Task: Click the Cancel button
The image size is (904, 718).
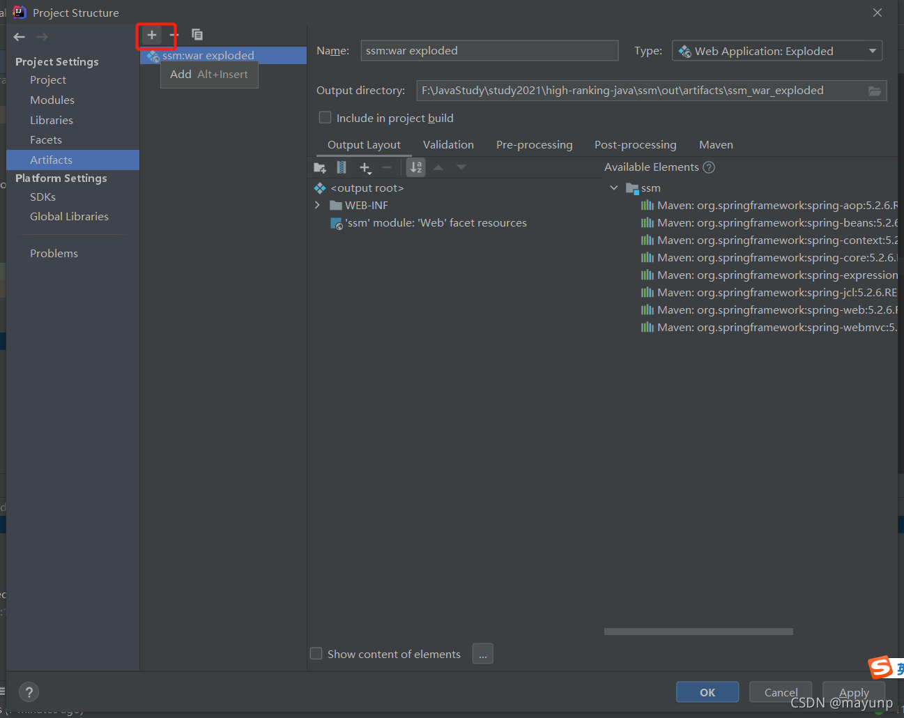Action: pyautogui.click(x=781, y=692)
